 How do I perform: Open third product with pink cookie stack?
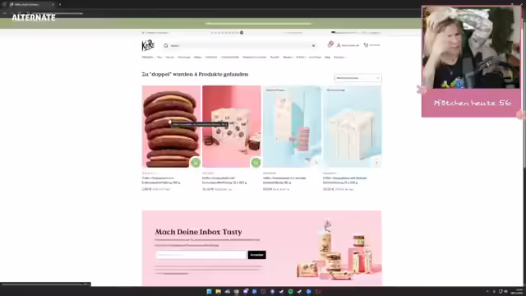pos(292,127)
